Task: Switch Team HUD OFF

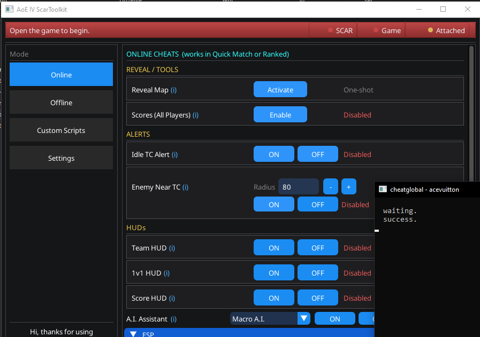Action: pos(318,247)
